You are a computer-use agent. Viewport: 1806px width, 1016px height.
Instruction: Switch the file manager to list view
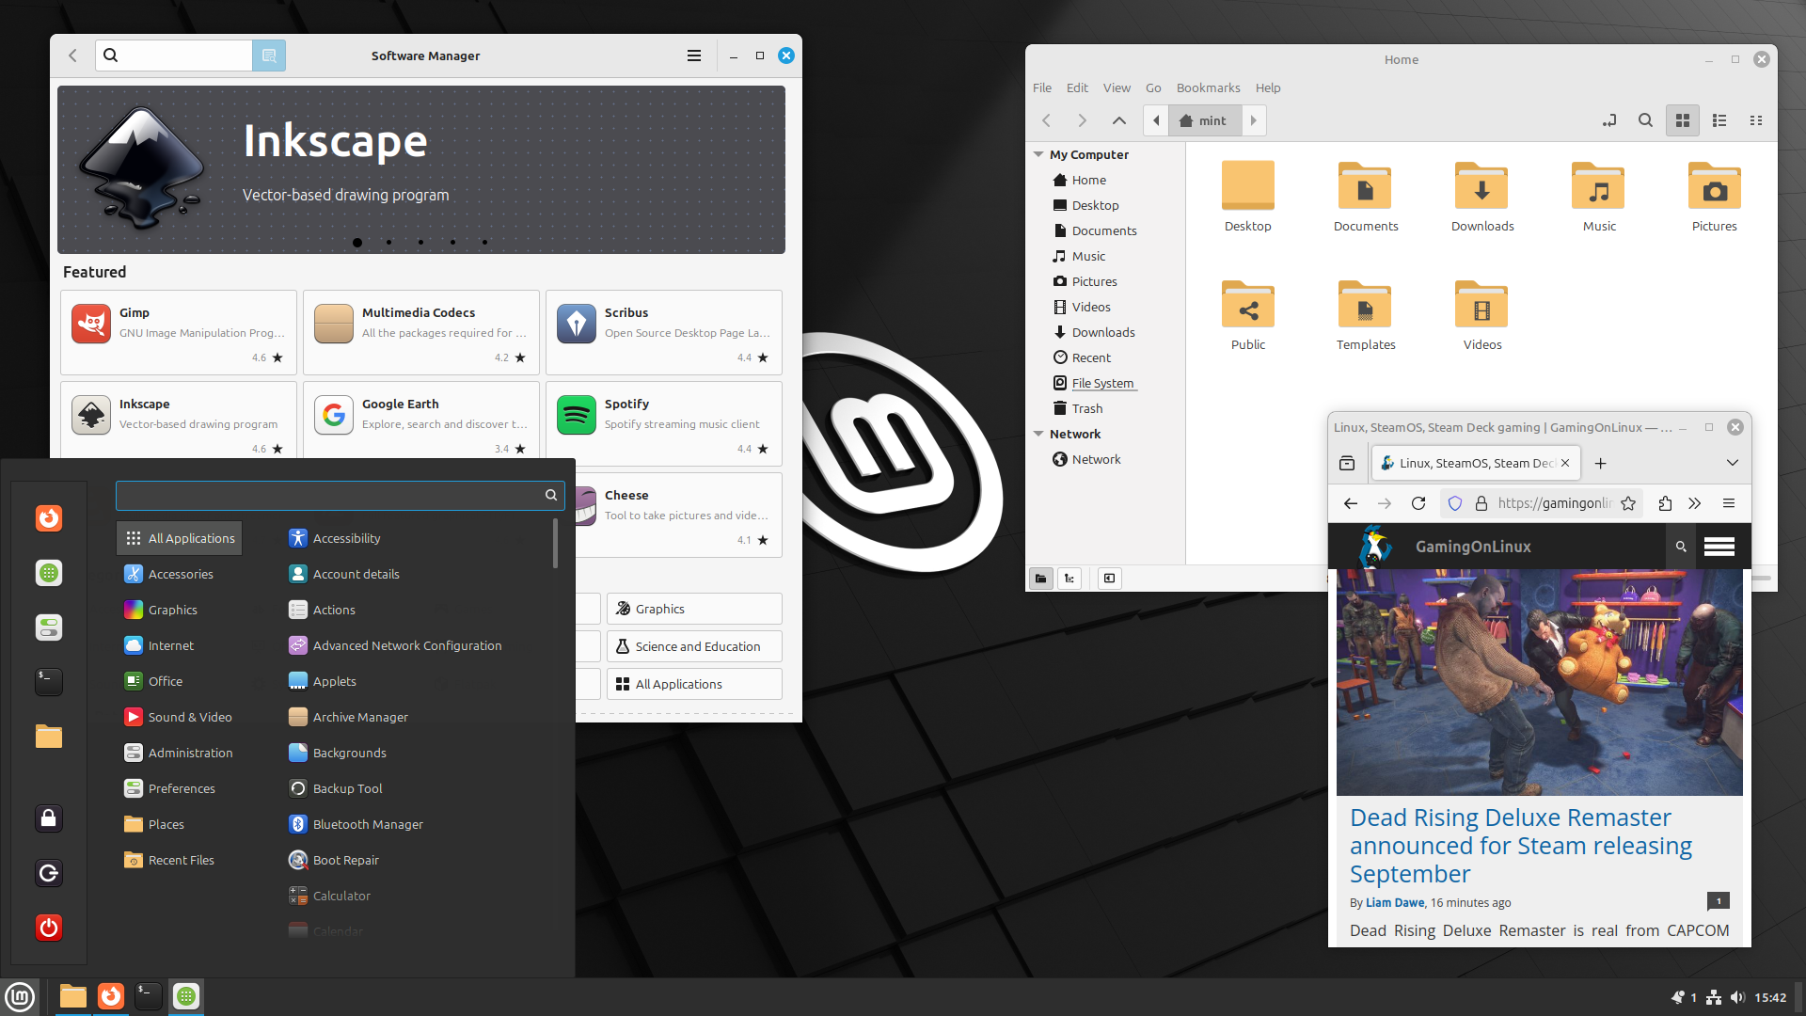(x=1719, y=120)
